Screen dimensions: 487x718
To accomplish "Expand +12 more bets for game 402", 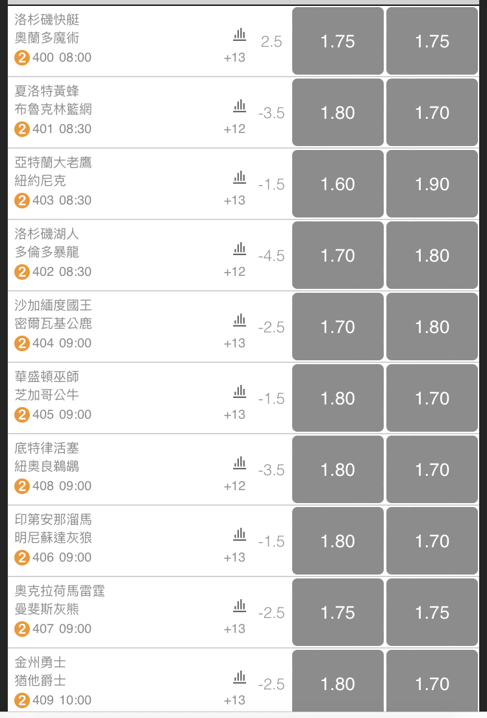I will click(x=234, y=272).
